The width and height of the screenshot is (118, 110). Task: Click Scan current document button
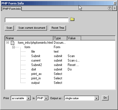(x=32, y=28)
